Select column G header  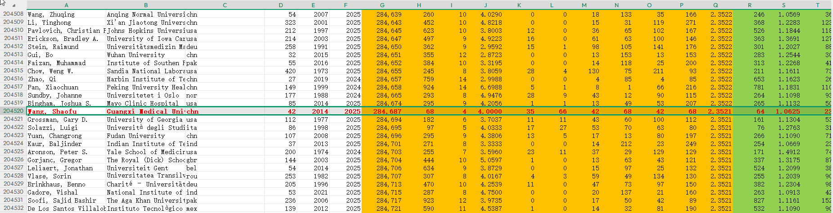[382, 5]
